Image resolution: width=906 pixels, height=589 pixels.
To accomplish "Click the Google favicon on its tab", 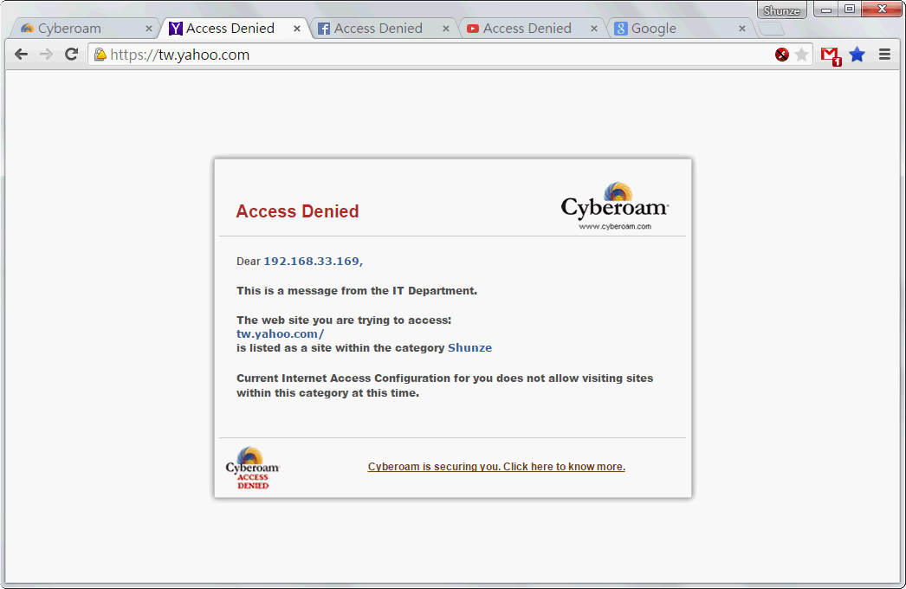I will coord(620,29).
